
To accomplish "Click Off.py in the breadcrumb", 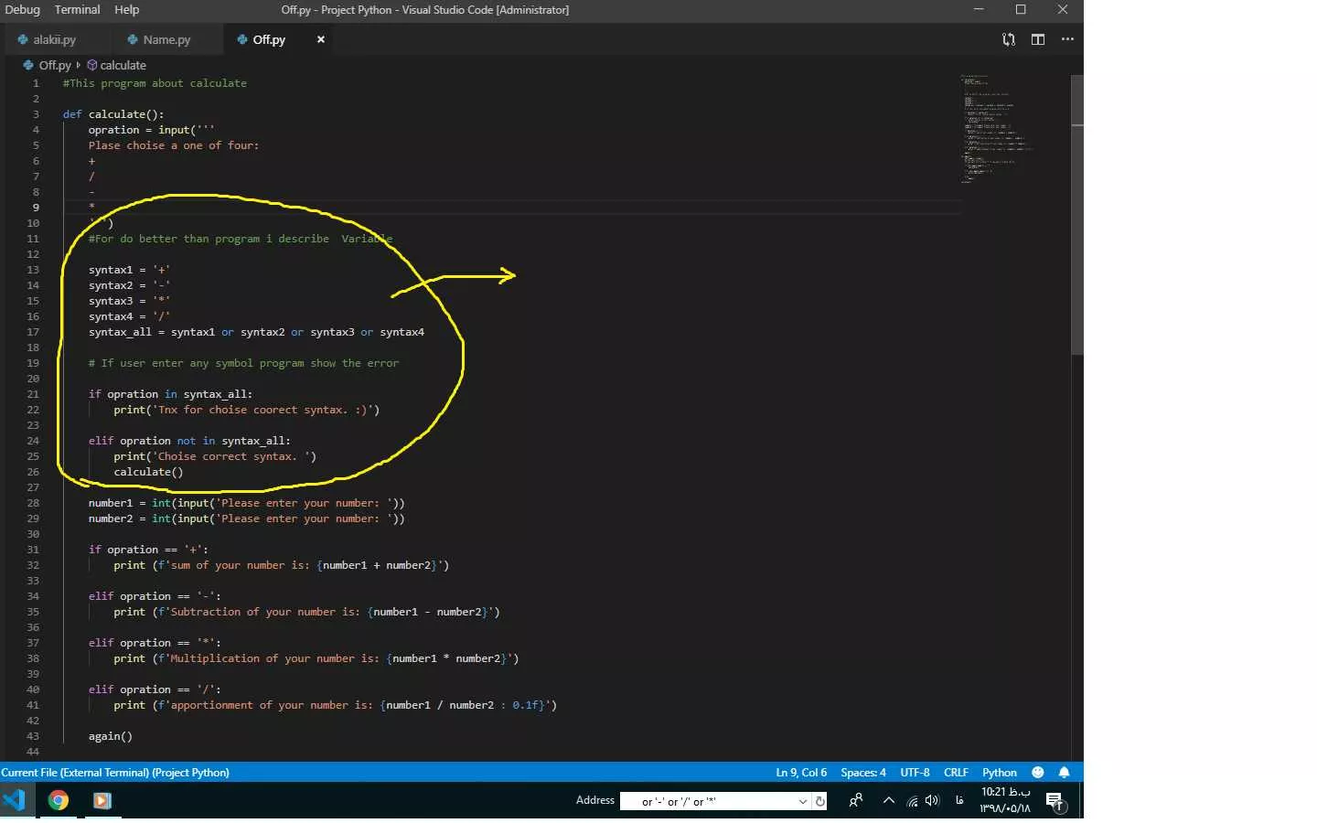I will [54, 65].
